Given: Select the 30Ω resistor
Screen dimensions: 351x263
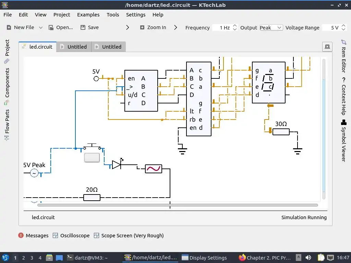Looking at the screenshot, I should 281,132.
